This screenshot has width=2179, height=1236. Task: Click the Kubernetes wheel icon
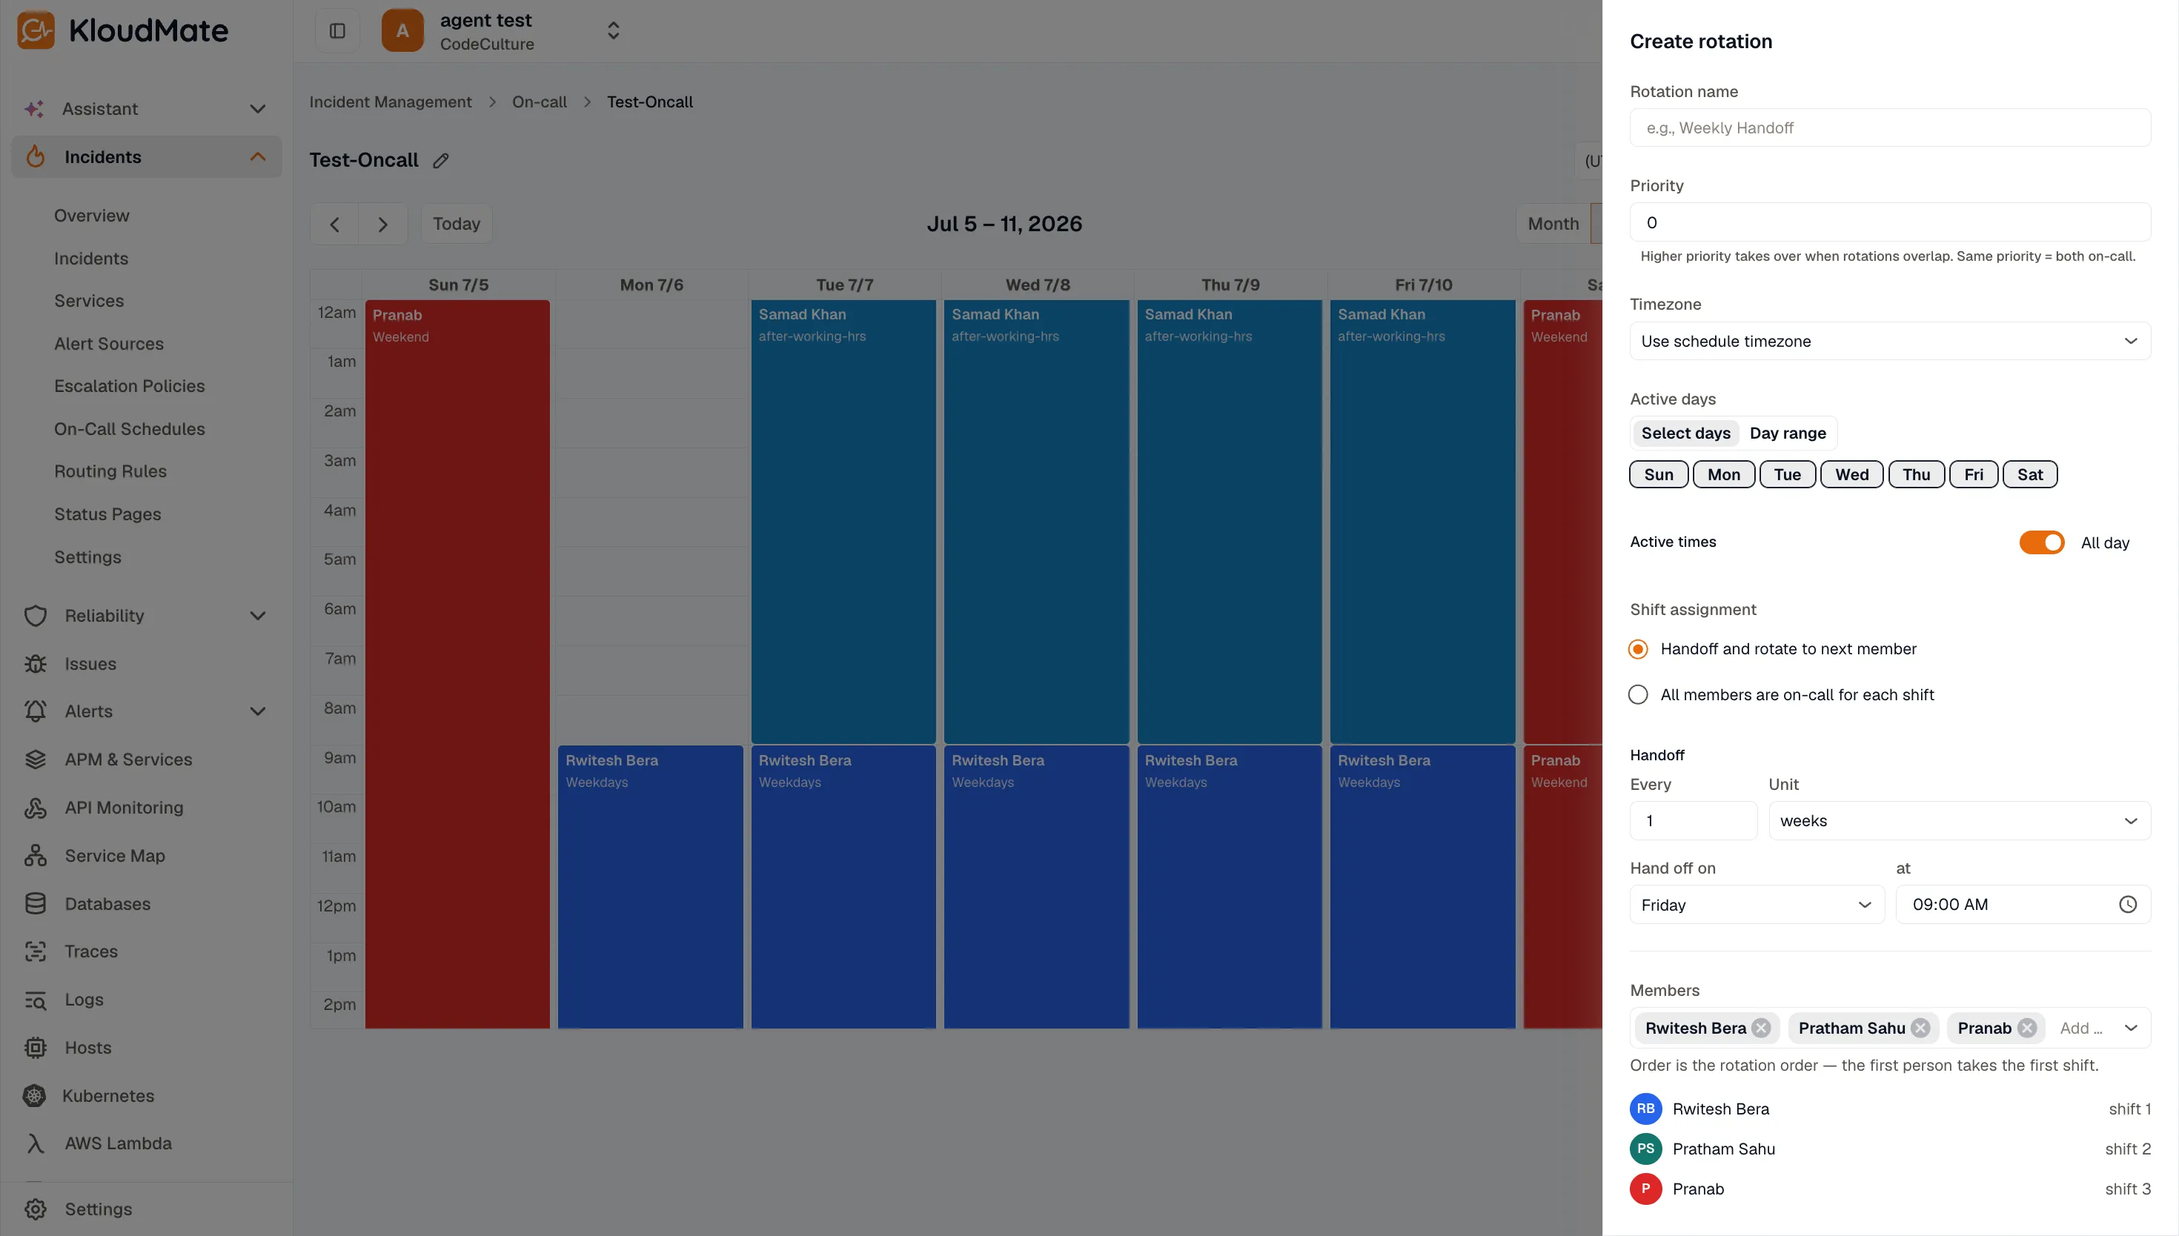34,1096
